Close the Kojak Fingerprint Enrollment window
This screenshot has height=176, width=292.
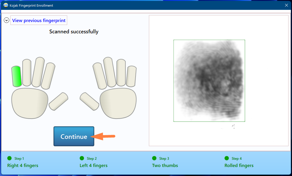pyautogui.click(x=286, y=5)
